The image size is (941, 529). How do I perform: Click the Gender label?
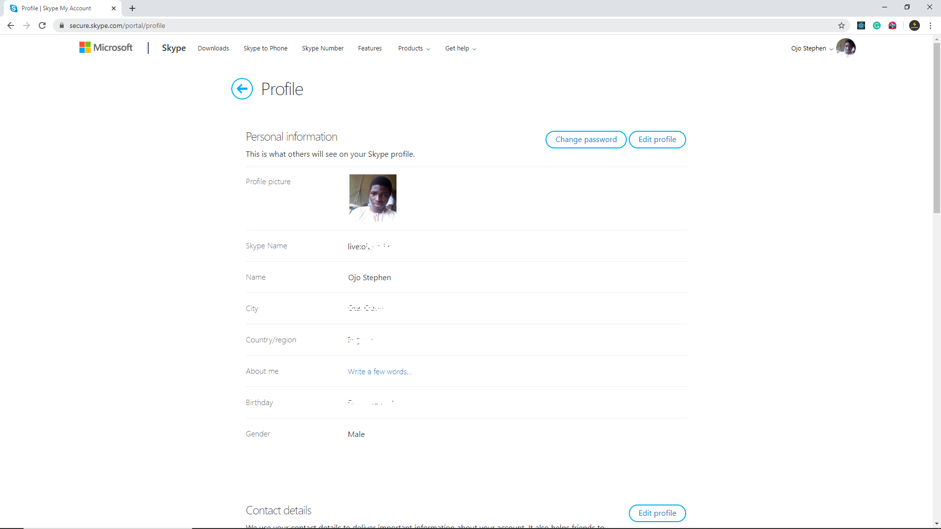click(x=258, y=434)
